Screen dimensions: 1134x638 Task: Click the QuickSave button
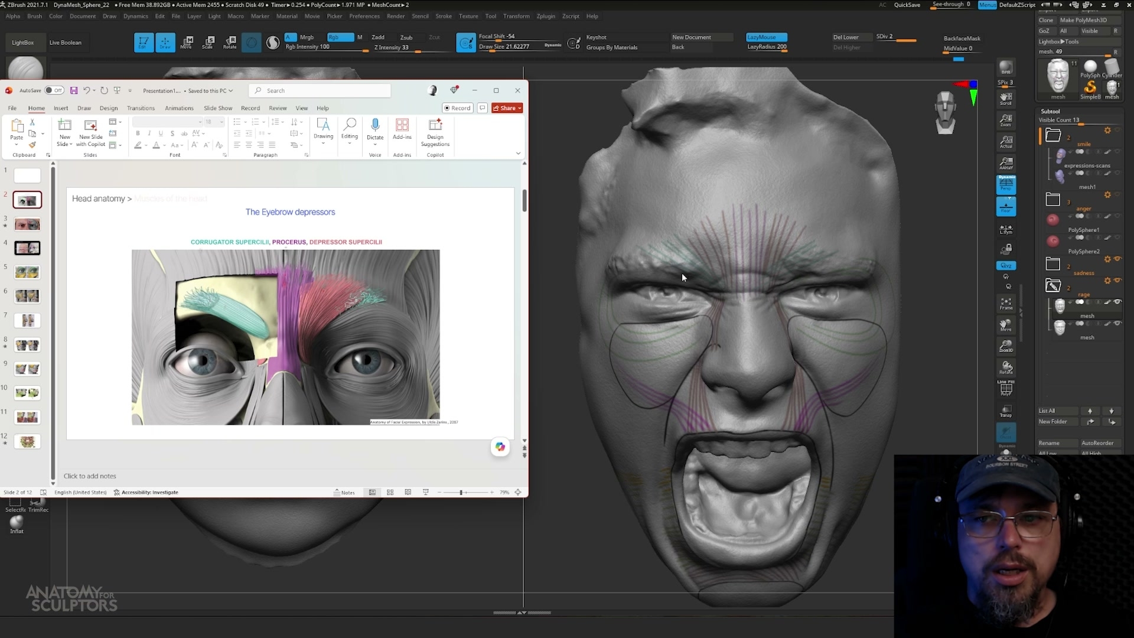pos(907,5)
